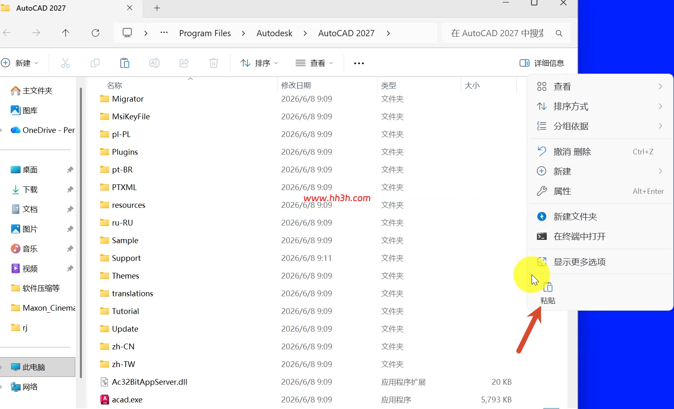The image size is (674, 409).
Task: Select the Ac32BitAppServer.dll file icon
Action: point(105,382)
